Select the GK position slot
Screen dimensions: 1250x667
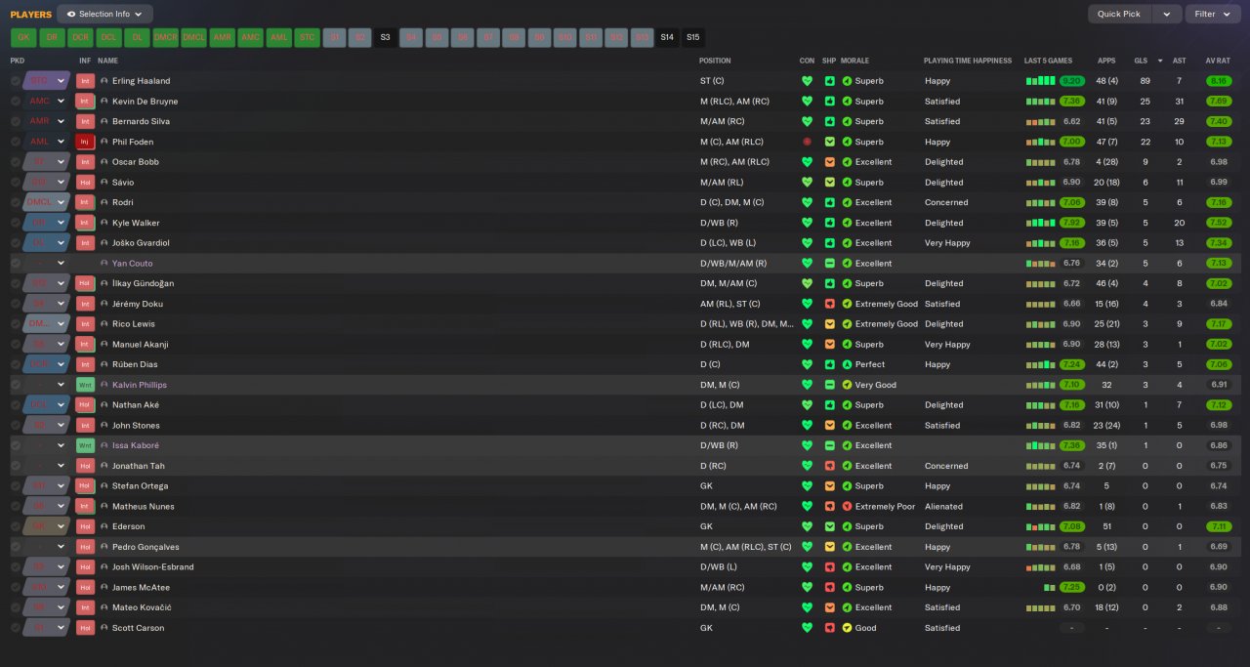[23, 38]
